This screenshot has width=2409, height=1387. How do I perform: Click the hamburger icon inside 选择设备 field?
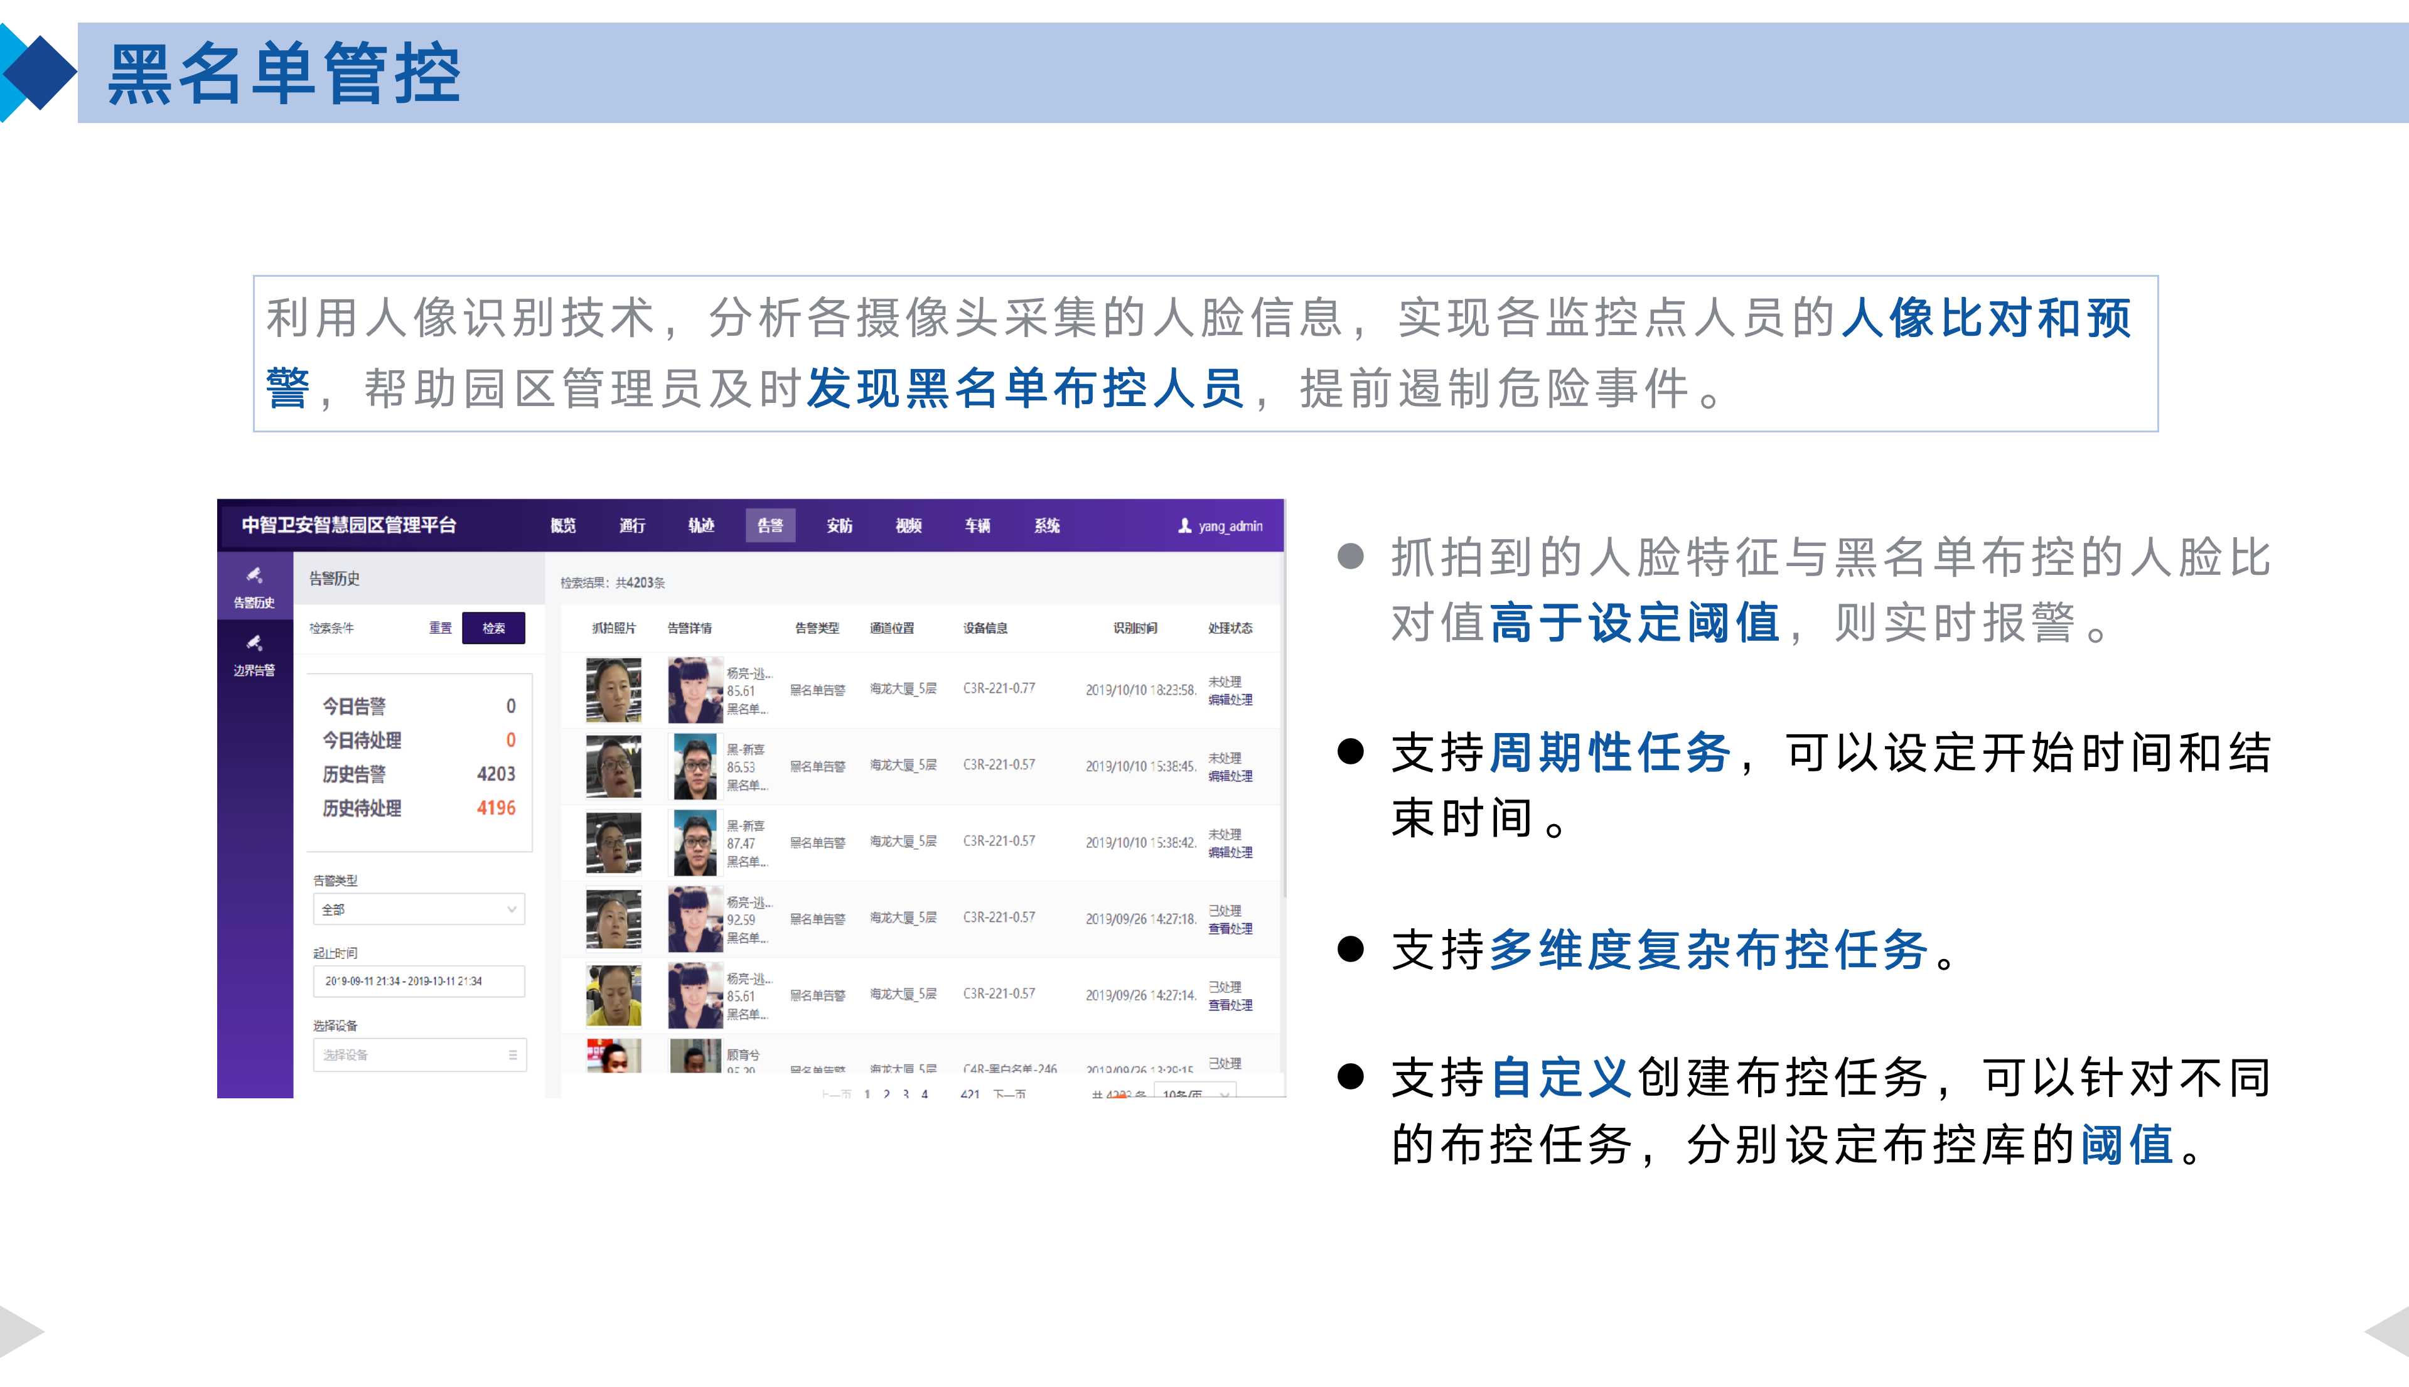(x=512, y=1054)
